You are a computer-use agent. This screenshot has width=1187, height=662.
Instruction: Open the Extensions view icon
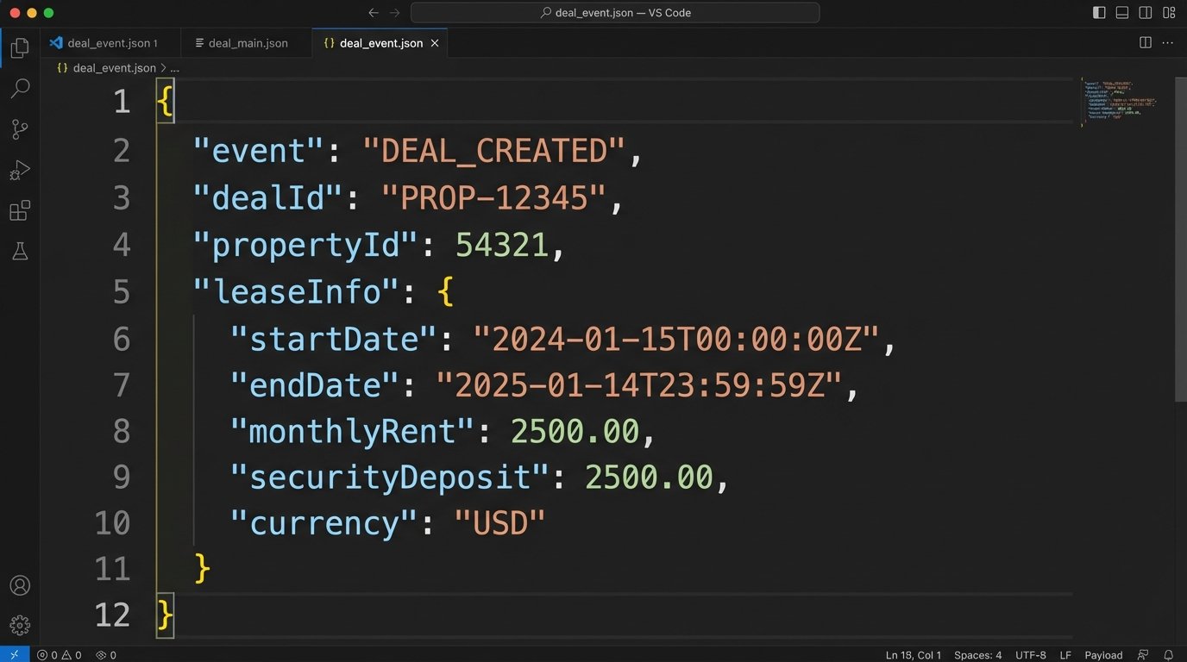pyautogui.click(x=19, y=209)
